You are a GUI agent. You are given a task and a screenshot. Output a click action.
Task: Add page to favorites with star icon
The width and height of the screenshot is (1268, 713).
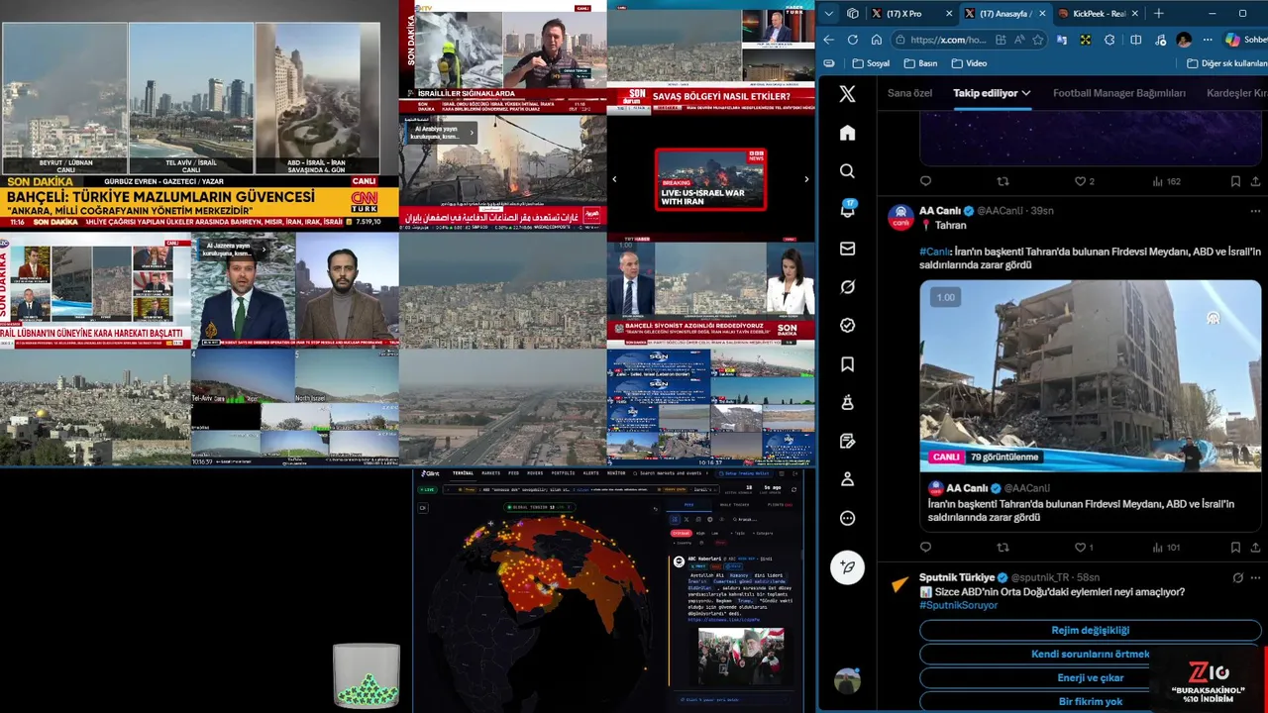(1037, 40)
